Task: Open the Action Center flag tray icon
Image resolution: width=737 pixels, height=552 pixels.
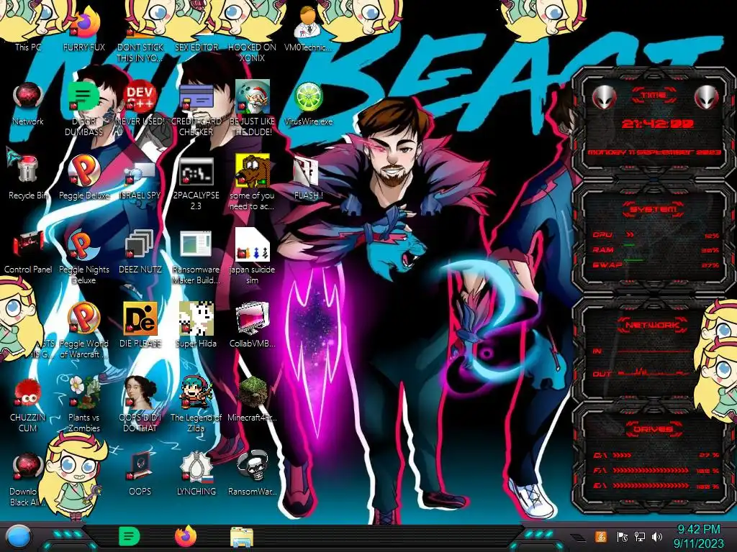Action: click(623, 536)
